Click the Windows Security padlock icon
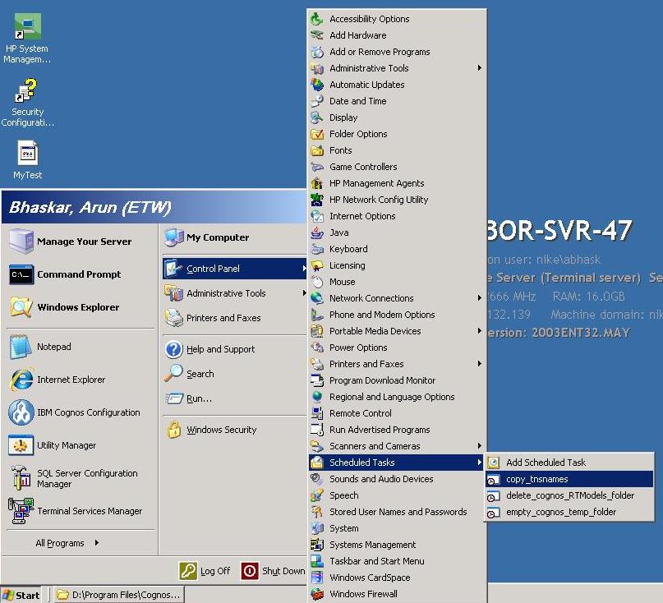 (x=173, y=430)
